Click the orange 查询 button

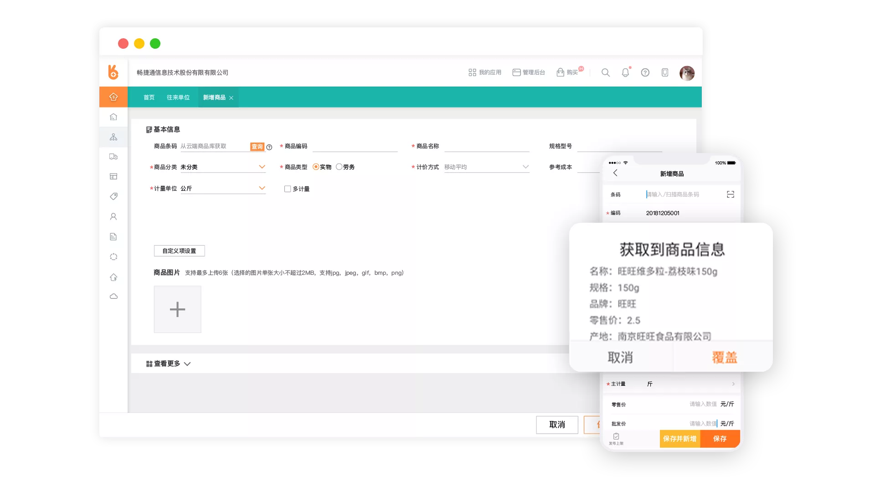pos(257,147)
